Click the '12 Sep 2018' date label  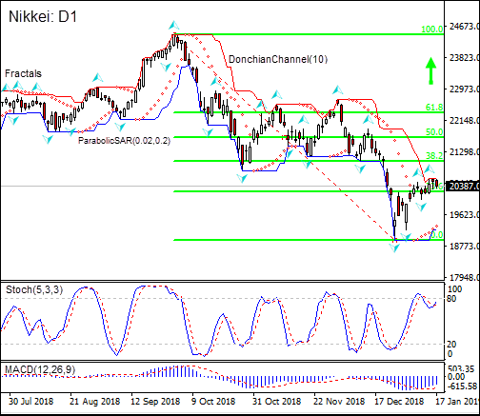coord(155,401)
